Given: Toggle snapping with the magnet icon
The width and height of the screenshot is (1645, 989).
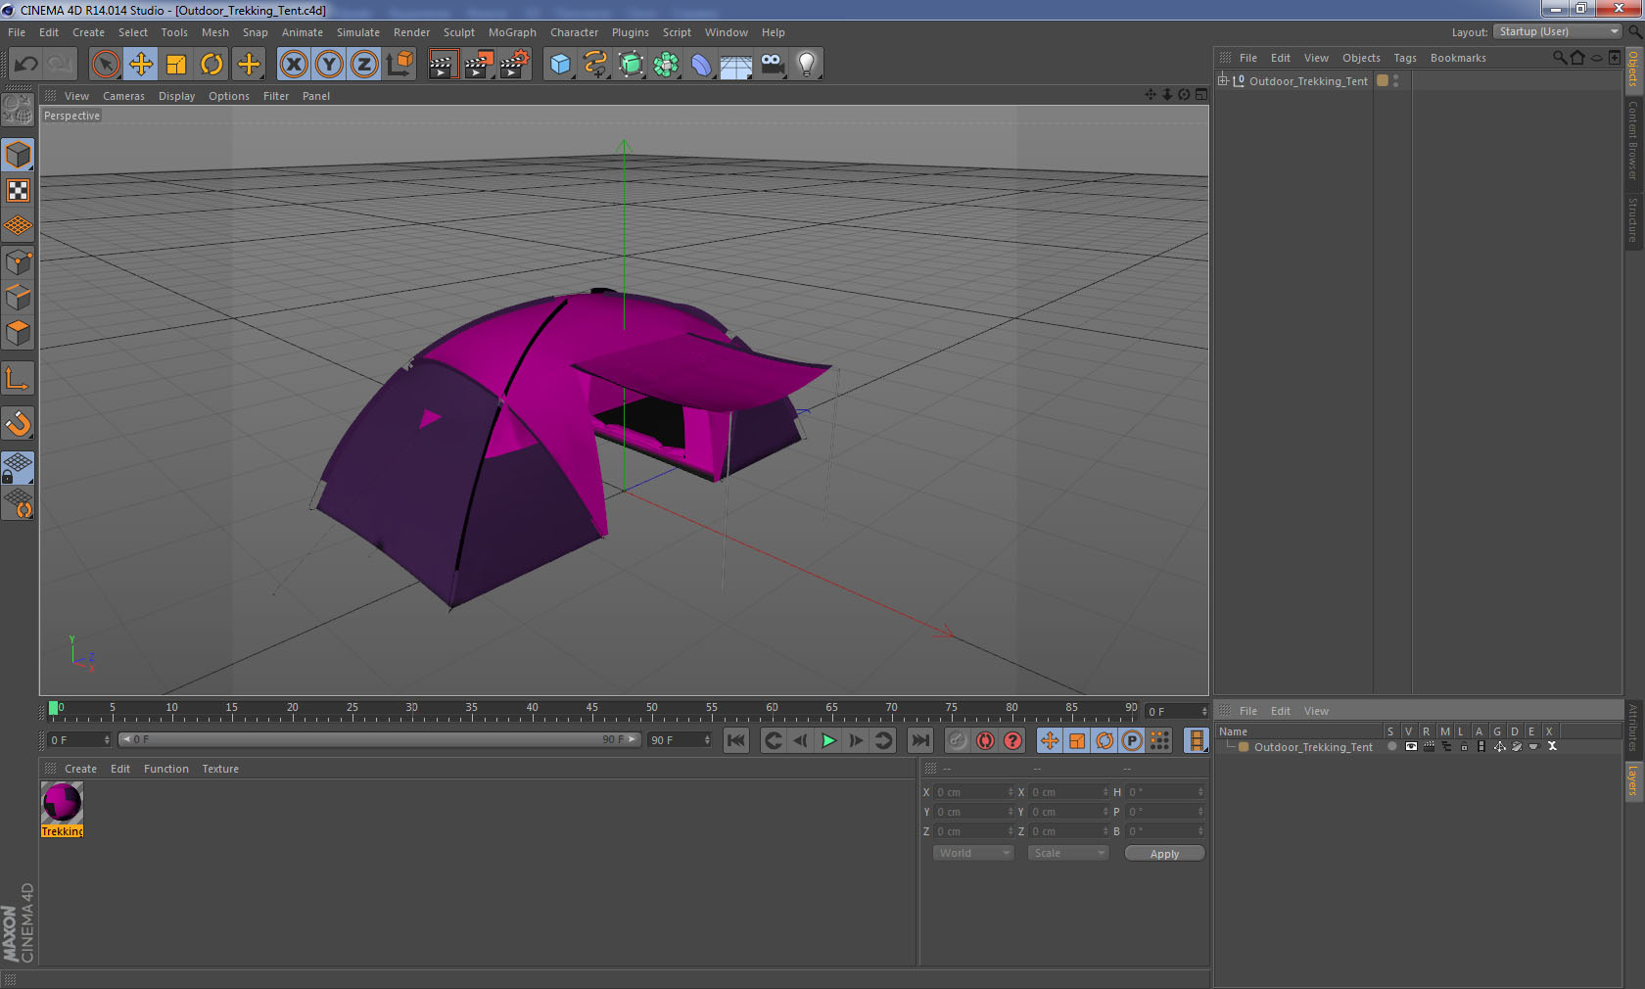Looking at the screenshot, I should 18,423.
